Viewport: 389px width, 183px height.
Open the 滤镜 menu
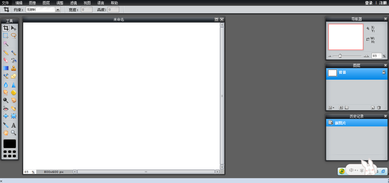coord(73,3)
